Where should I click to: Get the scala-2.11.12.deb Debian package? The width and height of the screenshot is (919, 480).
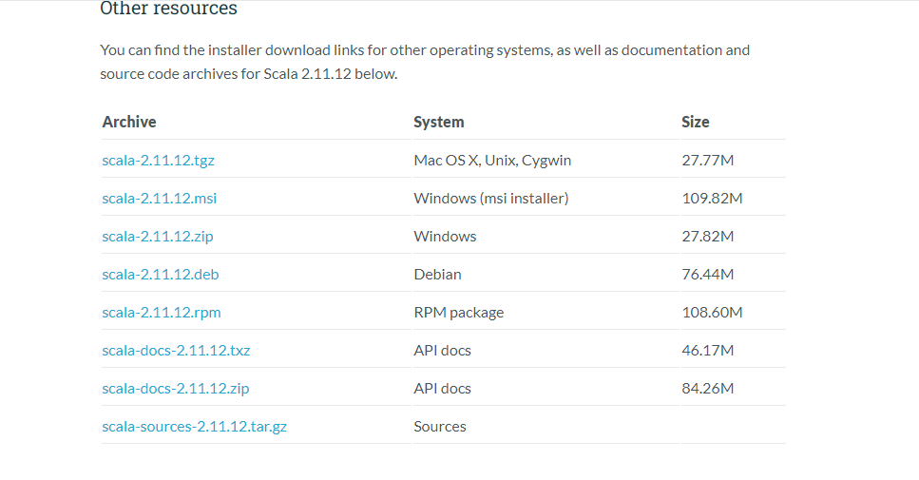pyautogui.click(x=161, y=275)
